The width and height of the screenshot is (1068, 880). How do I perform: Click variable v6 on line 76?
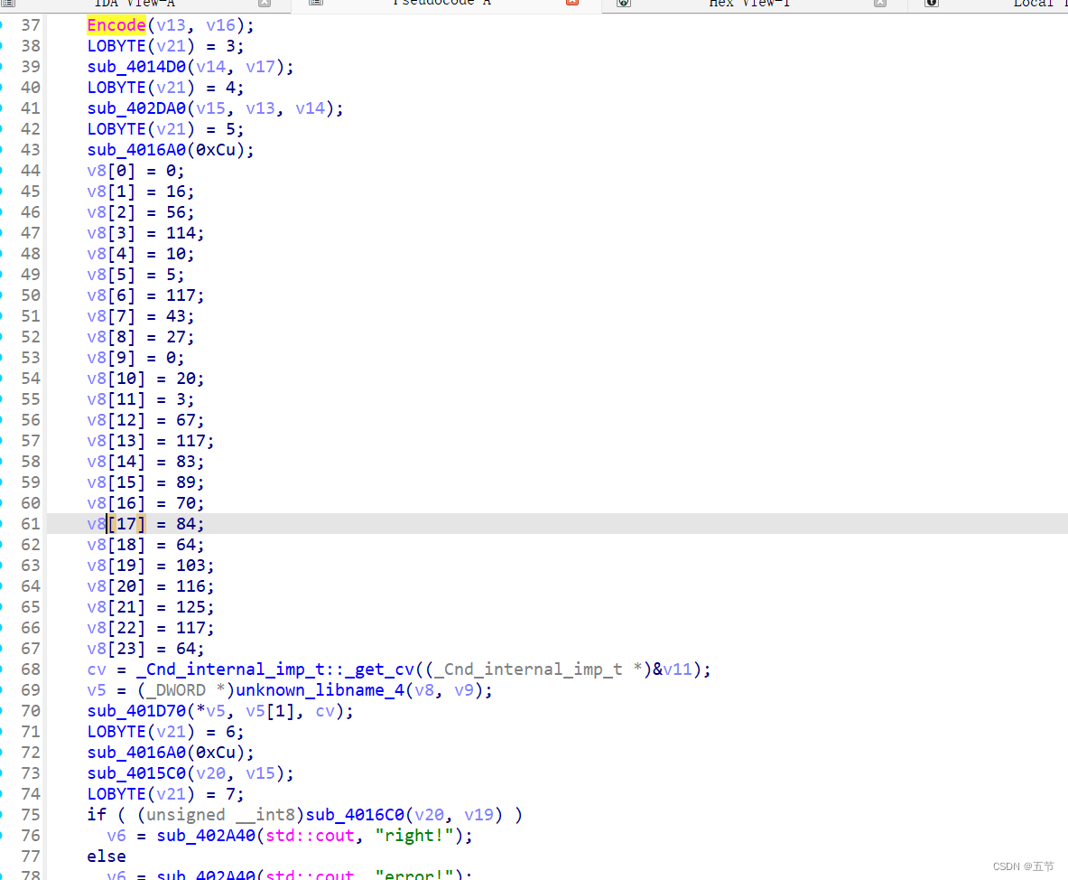click(x=116, y=836)
